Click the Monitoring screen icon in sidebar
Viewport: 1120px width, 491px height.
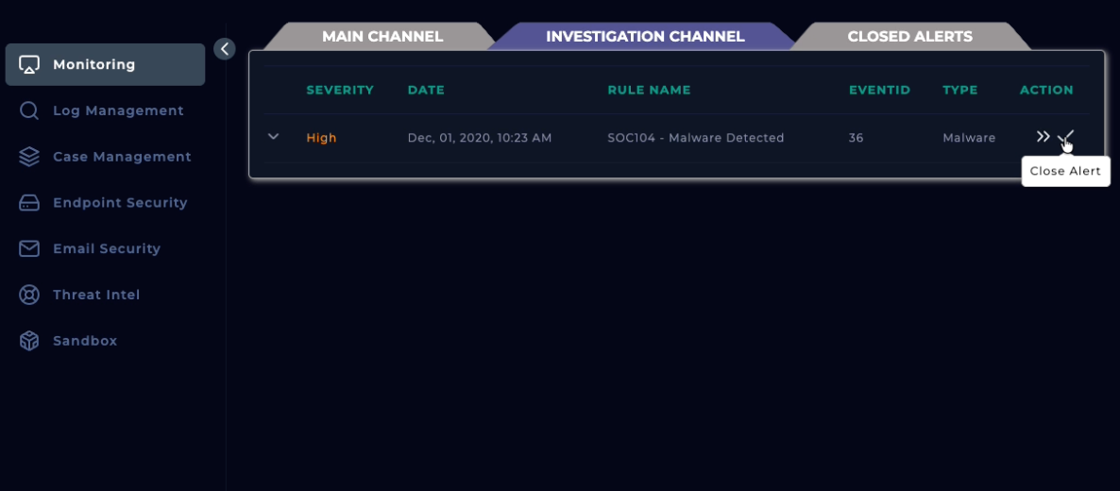29,65
